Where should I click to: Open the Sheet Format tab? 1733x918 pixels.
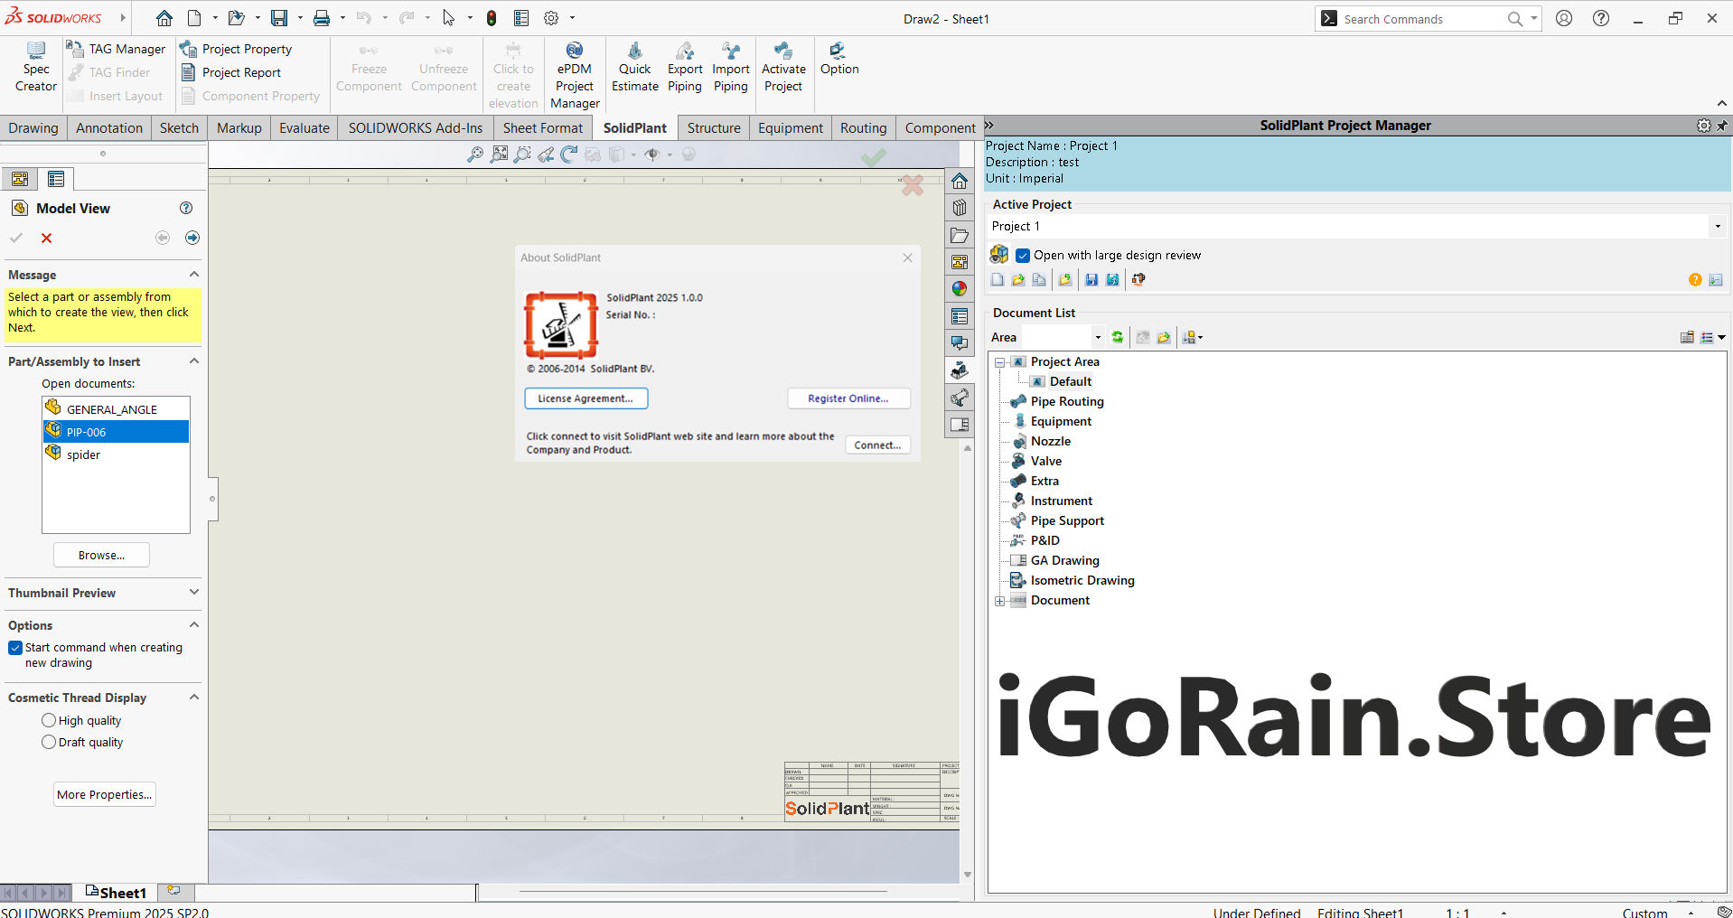tap(542, 128)
